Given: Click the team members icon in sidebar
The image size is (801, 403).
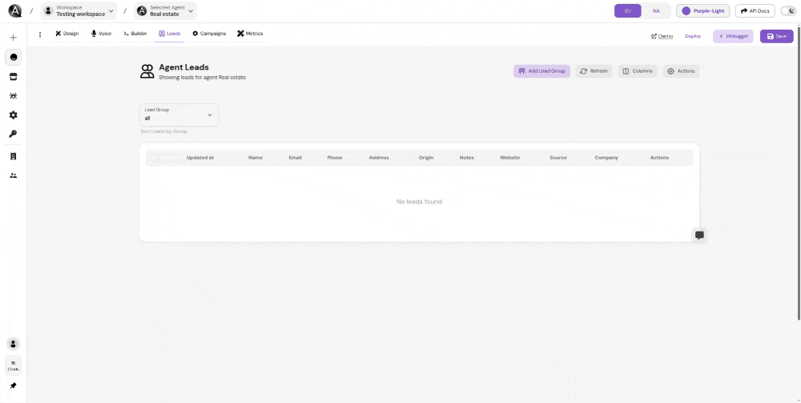Looking at the screenshot, I should point(14,175).
